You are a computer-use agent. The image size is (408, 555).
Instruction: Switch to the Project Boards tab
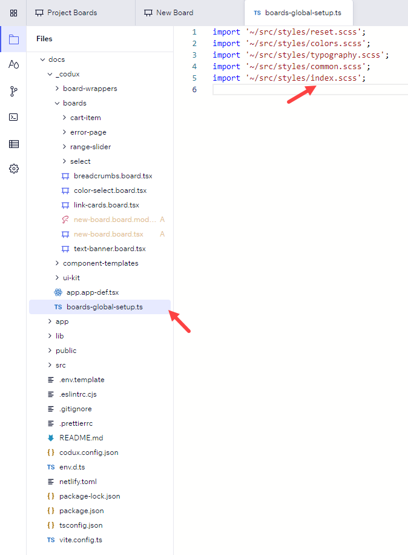tap(81, 13)
